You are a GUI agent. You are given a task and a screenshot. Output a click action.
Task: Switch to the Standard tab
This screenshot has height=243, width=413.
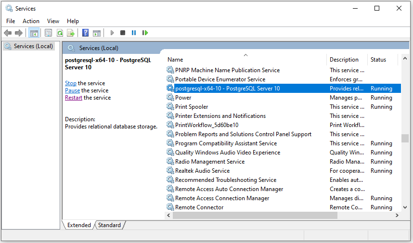click(x=110, y=225)
